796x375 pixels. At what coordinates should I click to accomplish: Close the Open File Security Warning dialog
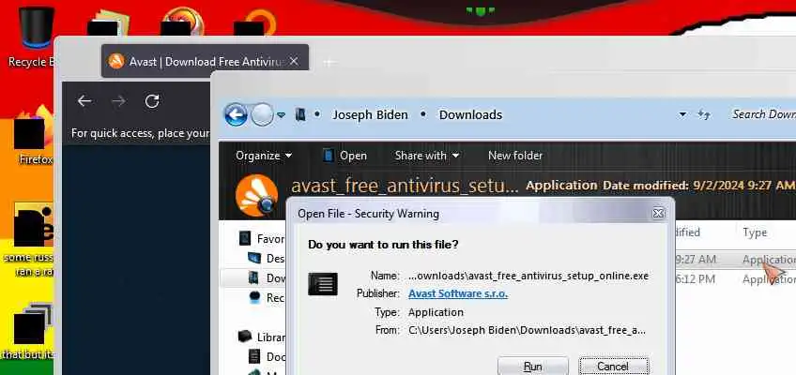tap(658, 214)
